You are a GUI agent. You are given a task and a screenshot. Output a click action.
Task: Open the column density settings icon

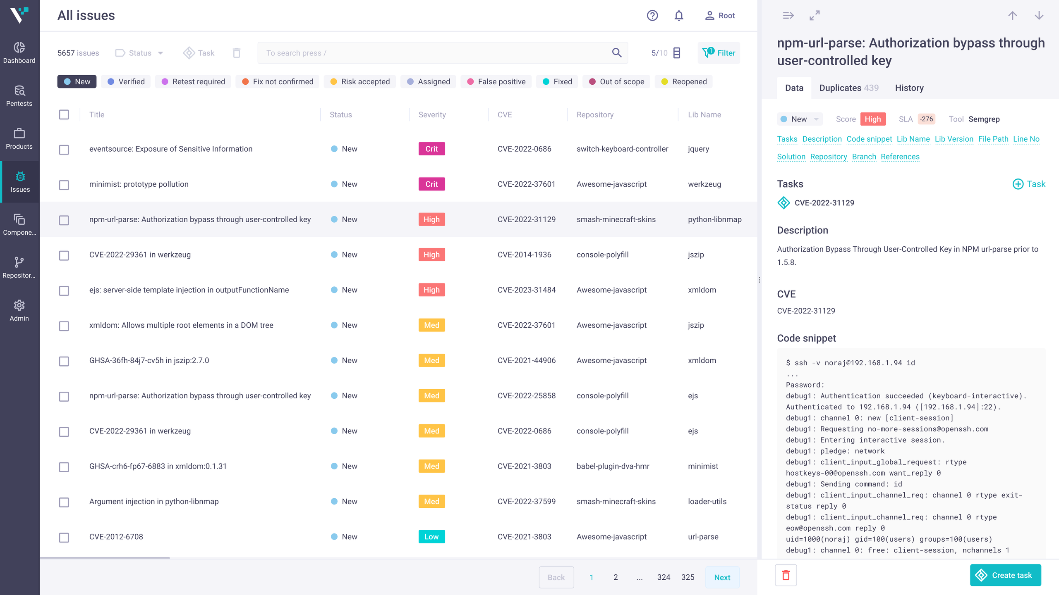[677, 53]
